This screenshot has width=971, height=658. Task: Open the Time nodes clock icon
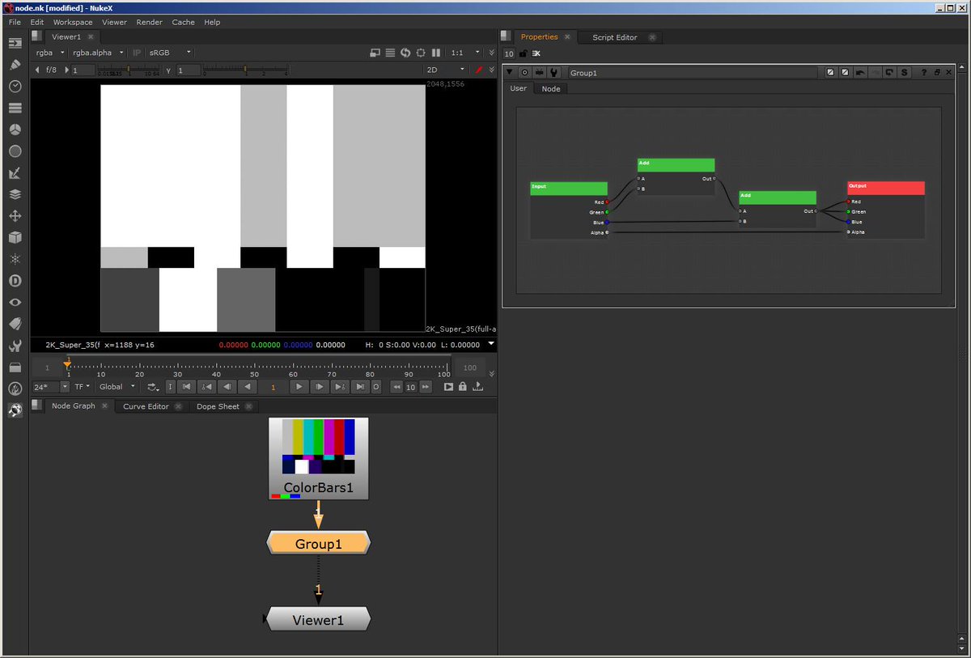pos(15,86)
